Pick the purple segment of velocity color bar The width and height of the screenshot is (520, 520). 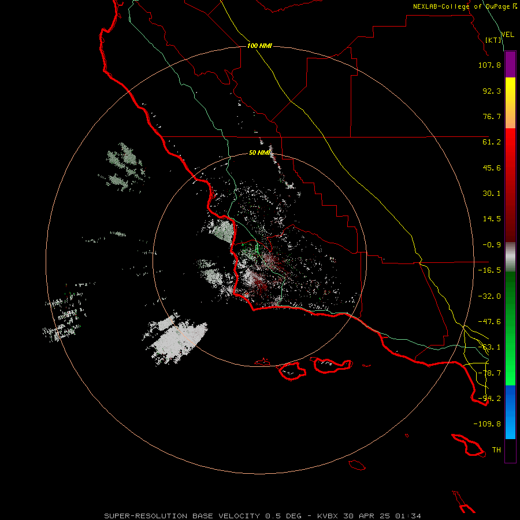510,64
